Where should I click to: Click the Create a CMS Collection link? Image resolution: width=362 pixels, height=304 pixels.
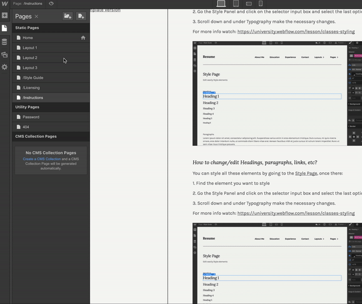click(42, 159)
